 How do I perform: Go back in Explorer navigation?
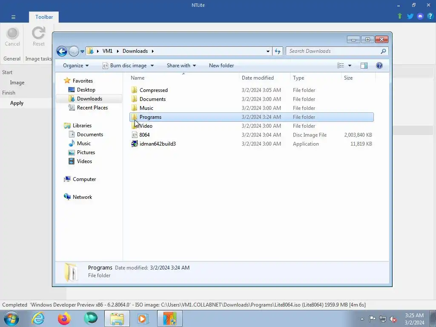[x=62, y=51]
